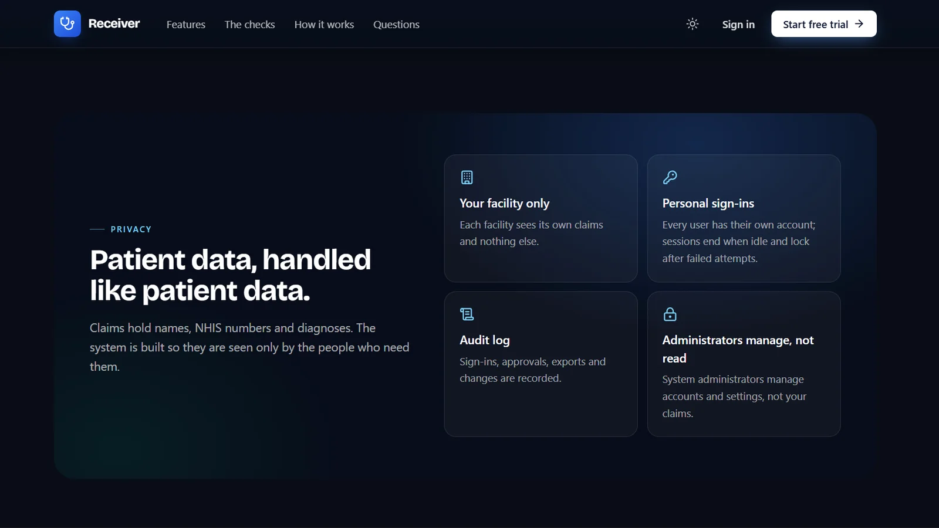Screen dimensions: 939x528
Task: Click text 'System administrators manage accounts and settings'
Action: [x=734, y=388]
